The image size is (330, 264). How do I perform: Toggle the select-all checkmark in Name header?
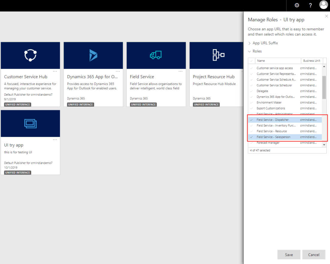[251, 61]
